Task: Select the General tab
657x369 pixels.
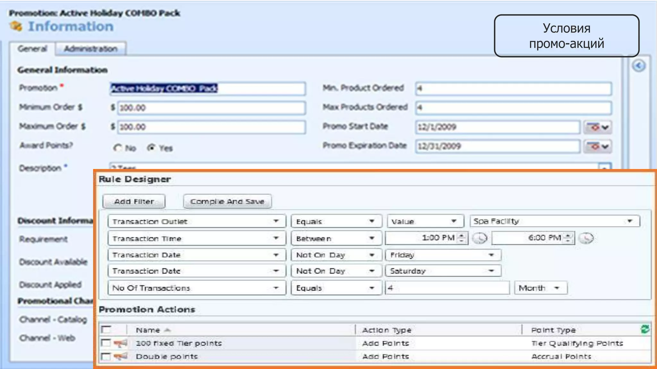Action: click(x=32, y=49)
